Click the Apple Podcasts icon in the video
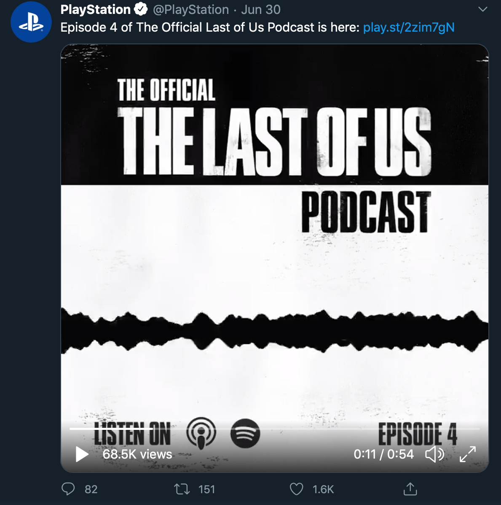 (201, 433)
